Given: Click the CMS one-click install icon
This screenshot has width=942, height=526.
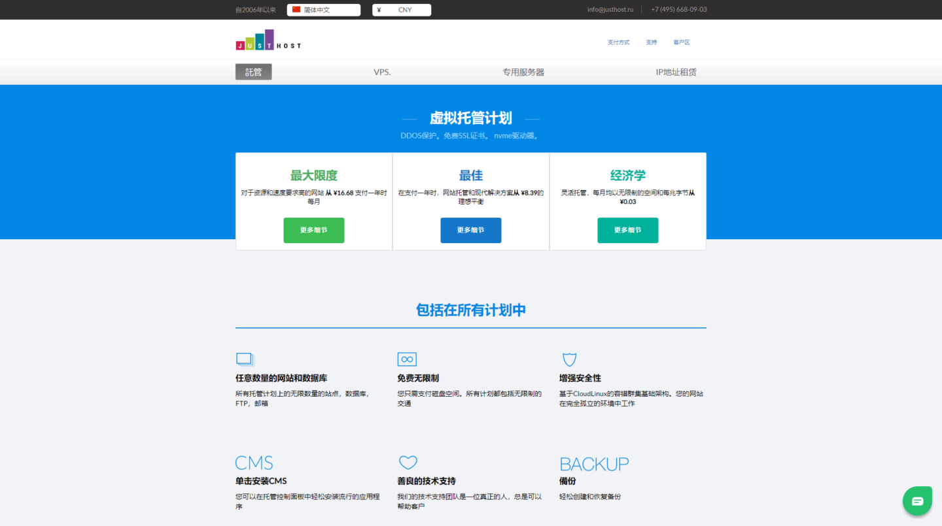Looking at the screenshot, I should [x=254, y=463].
